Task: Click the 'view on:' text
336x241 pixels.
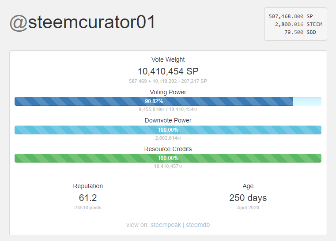Action: click(137, 225)
